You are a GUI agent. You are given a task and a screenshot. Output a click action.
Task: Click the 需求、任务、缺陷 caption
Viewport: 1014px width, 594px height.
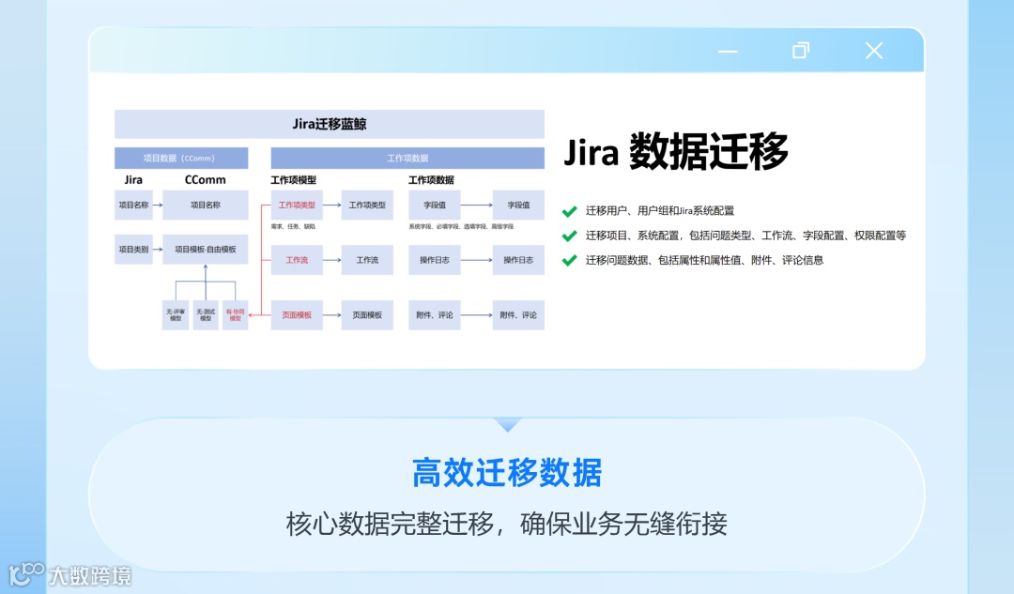293,227
